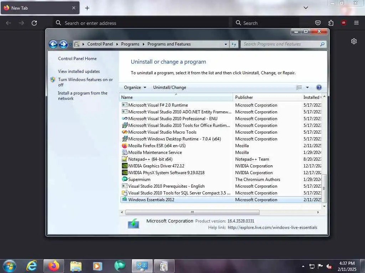Open the Organize dropdown menu
The width and height of the screenshot is (365, 273).
[x=135, y=87]
